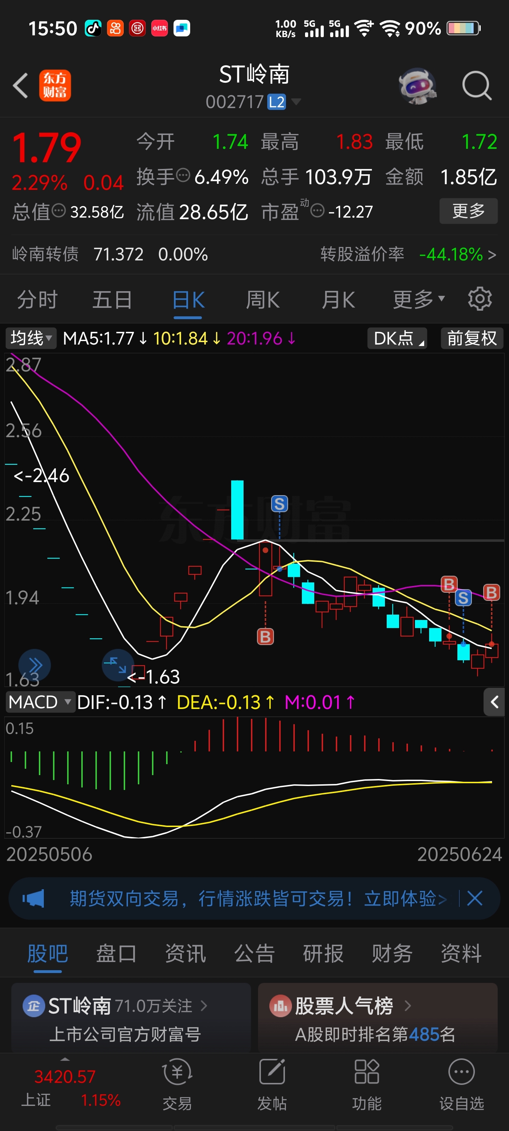The width and height of the screenshot is (509, 1131).
Task: Switch to 分时 chart tab
Action: tap(37, 300)
